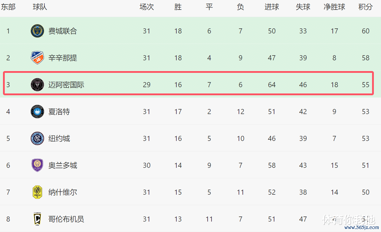Click the Philadelphia Union (费城联合) crest logo
Image resolution: width=381 pixels, height=232 pixels.
pos(37,31)
